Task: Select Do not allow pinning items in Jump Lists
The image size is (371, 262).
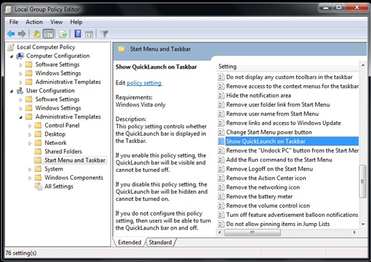Action: [x=278, y=224]
